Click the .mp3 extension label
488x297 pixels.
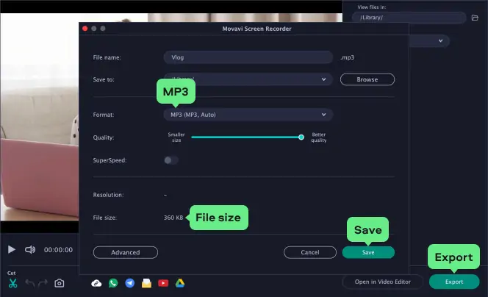point(347,57)
